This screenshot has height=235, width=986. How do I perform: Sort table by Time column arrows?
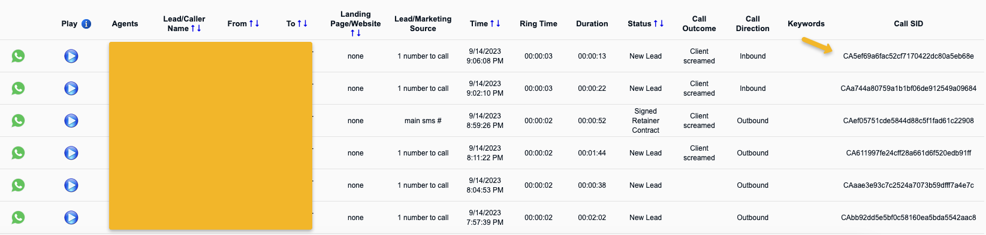coord(495,23)
